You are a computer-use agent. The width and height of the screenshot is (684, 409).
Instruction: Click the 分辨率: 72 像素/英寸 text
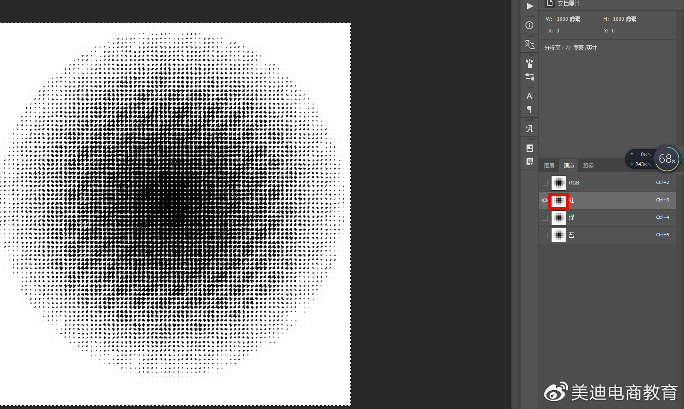(x=571, y=48)
